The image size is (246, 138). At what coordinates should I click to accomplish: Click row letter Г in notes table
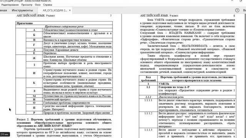(34, 45)
